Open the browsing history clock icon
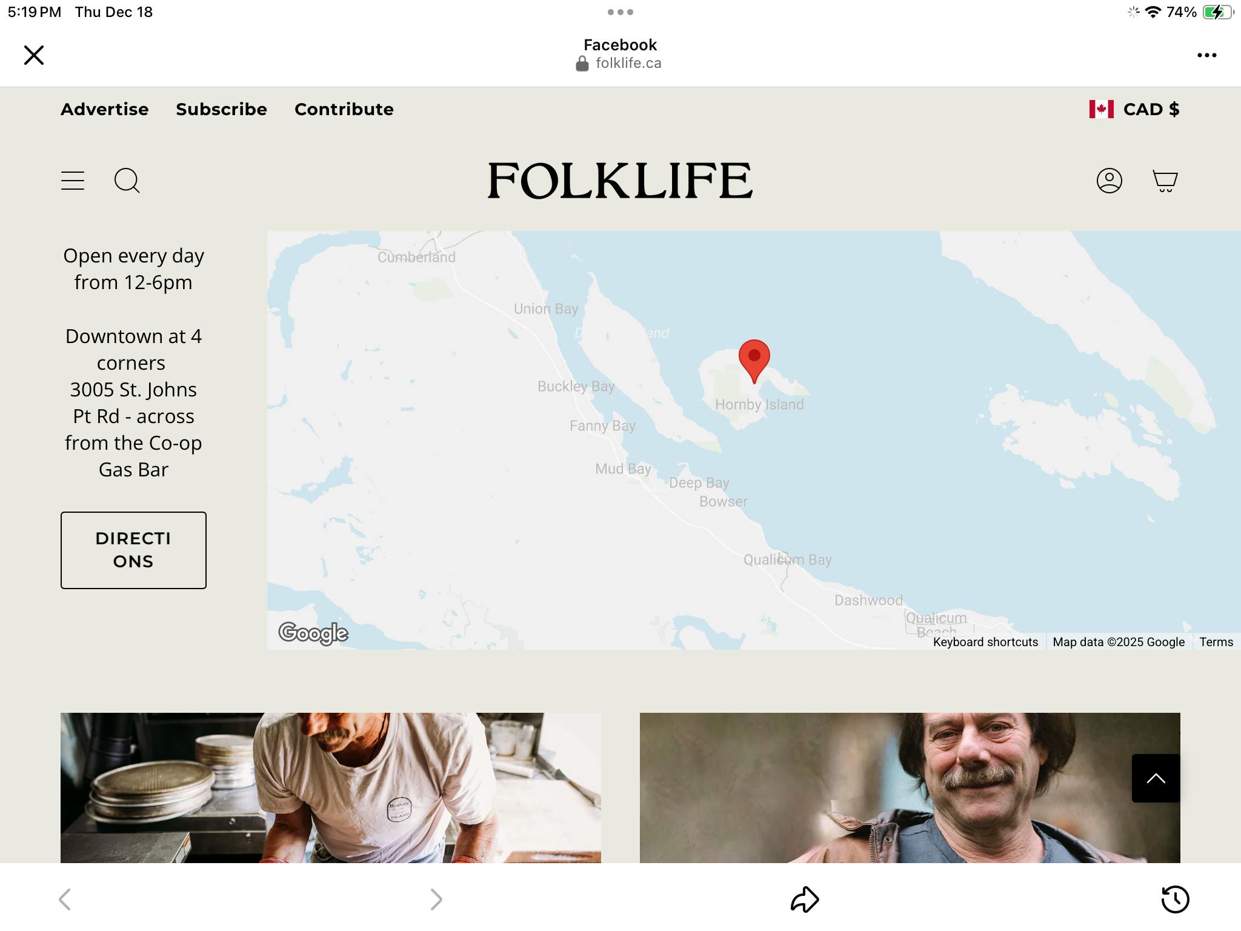This screenshot has height=931, width=1241. 1175,899
